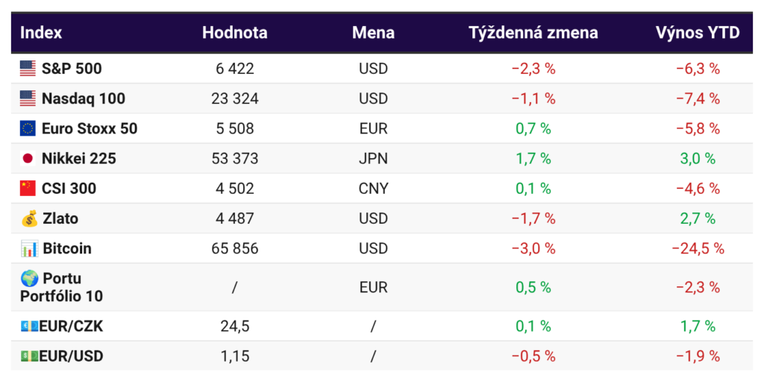The image size is (764, 378).
Task: Select Bitcoin's −24,5 % YTD return
Action: click(698, 248)
